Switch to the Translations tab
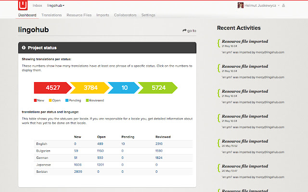Image resolution: width=308 pixels, height=192 pixels. click(51, 15)
